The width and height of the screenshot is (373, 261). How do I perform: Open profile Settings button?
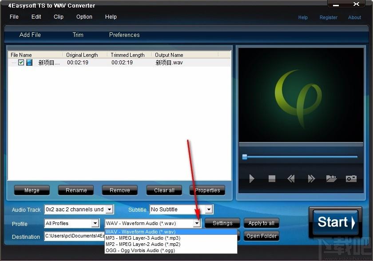(222, 223)
